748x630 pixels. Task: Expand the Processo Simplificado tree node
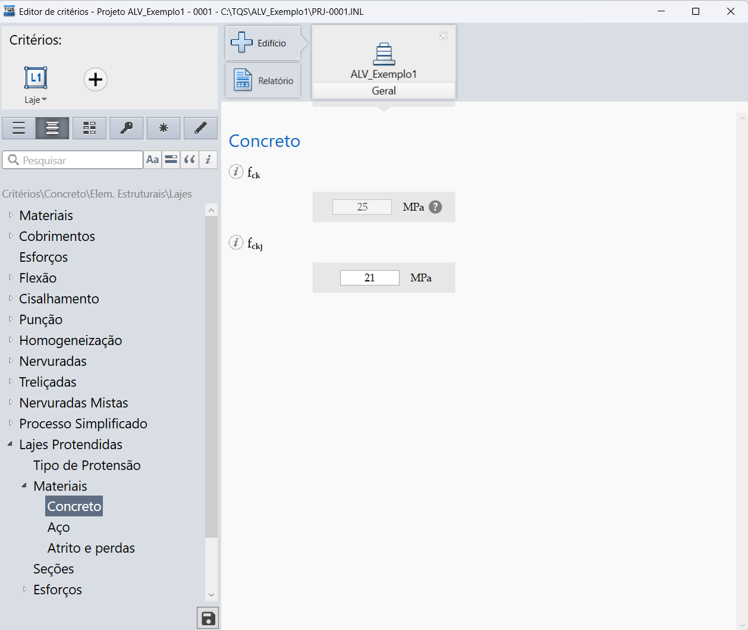tap(11, 423)
